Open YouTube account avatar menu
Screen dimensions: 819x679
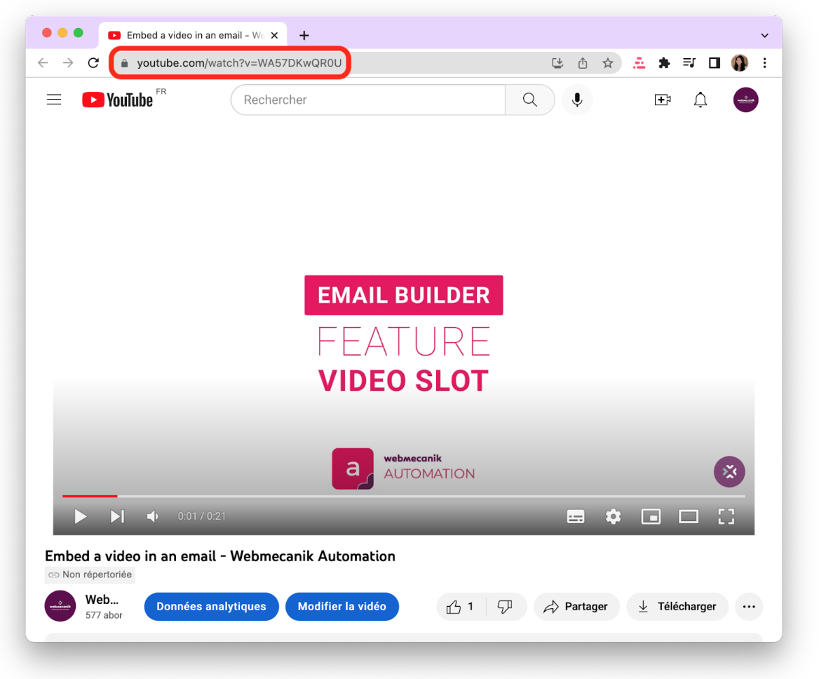745,100
